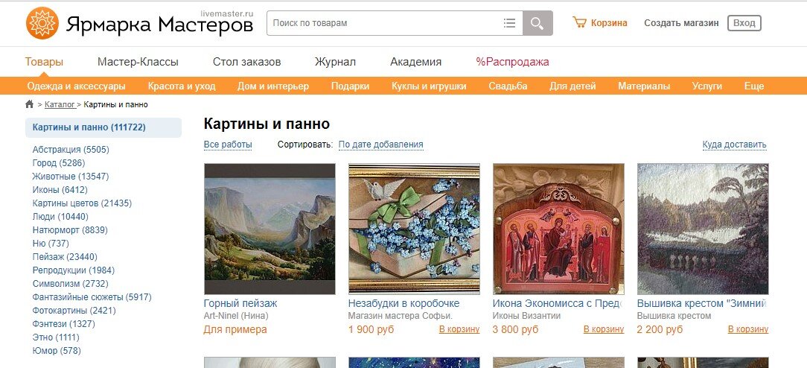This screenshot has height=368, width=807.
Task: Open the Горный пейзаж painting thumbnail
Action: click(x=269, y=229)
